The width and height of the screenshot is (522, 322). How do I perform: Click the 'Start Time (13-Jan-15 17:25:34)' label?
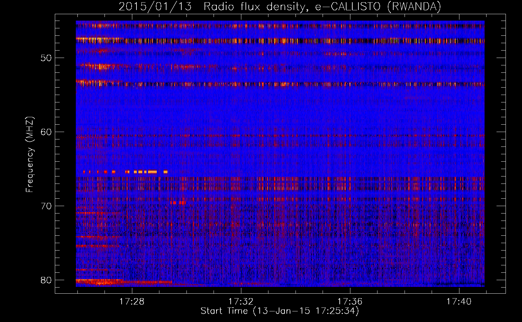point(280,311)
